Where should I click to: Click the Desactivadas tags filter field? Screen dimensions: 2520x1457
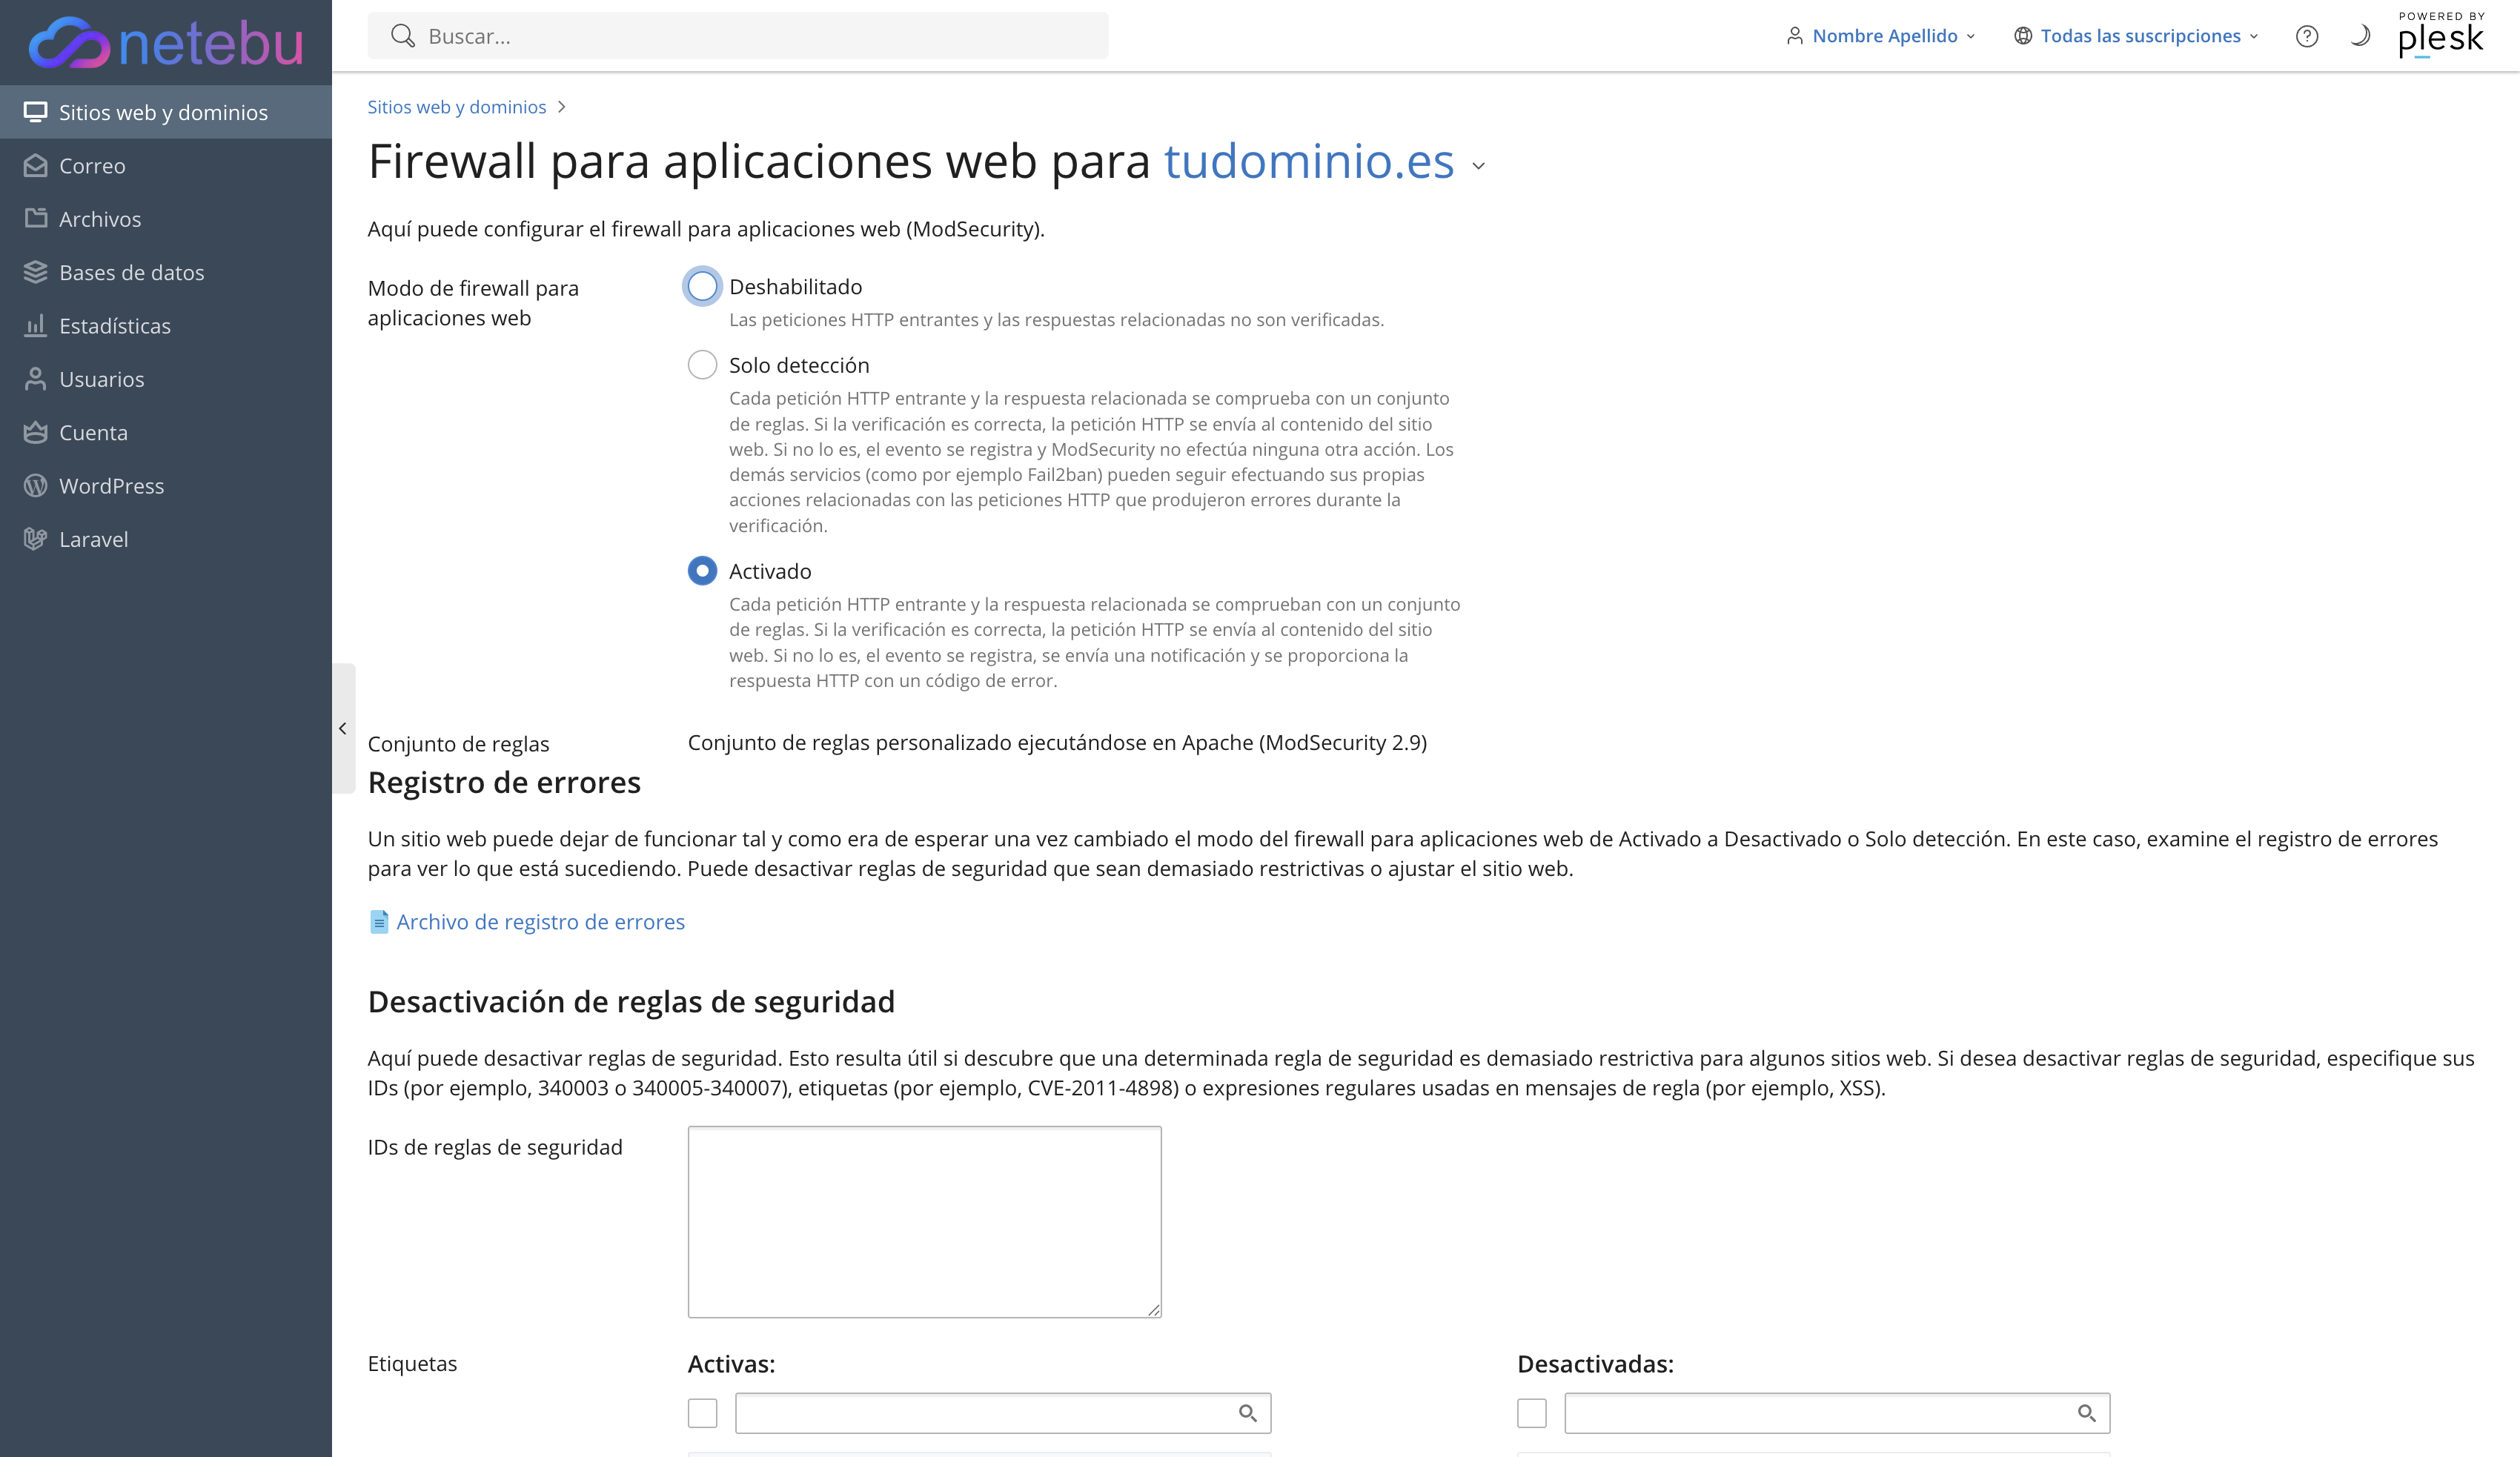tap(1837, 1413)
